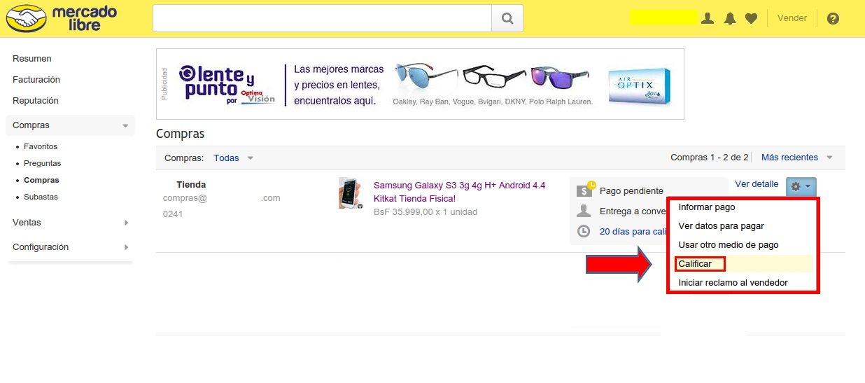The width and height of the screenshot is (865, 383).
Task: Click the Tienda seller name
Action: (x=191, y=185)
